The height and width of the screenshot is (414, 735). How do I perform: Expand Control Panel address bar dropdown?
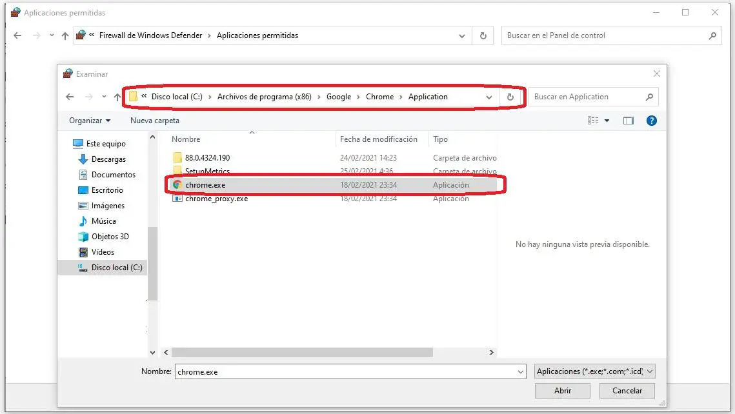point(462,36)
